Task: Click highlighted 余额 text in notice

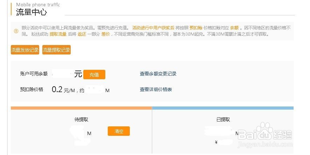Action: pos(234,28)
